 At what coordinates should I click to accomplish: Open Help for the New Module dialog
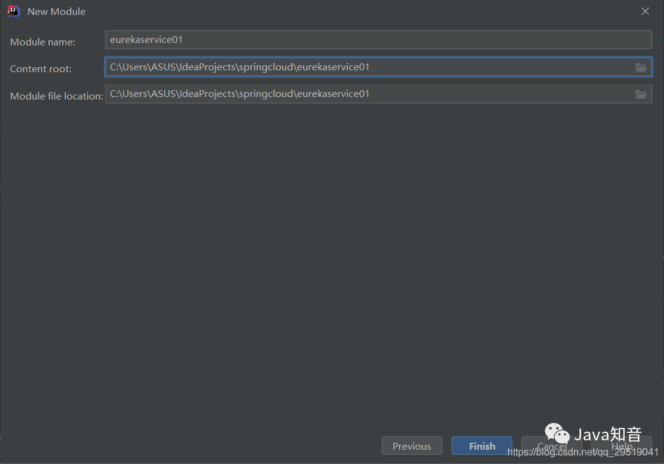tap(622, 446)
